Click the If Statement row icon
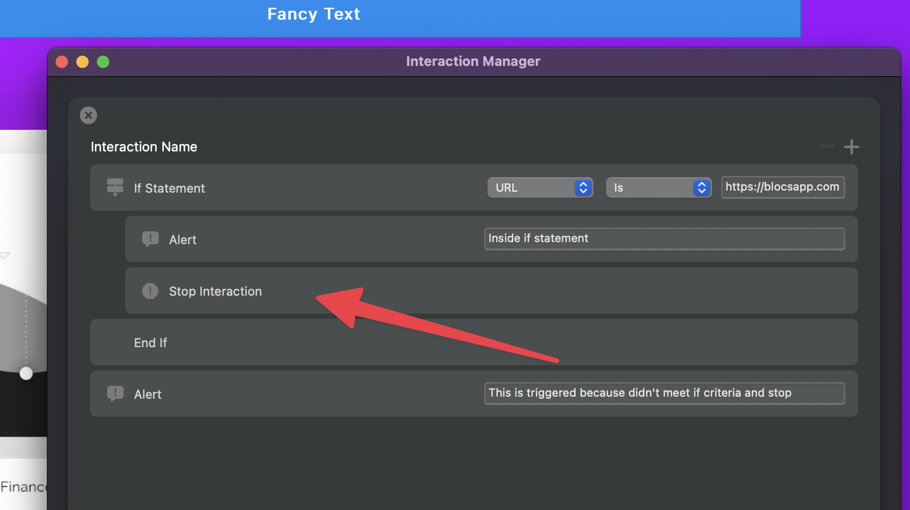The image size is (910, 510). coord(115,188)
